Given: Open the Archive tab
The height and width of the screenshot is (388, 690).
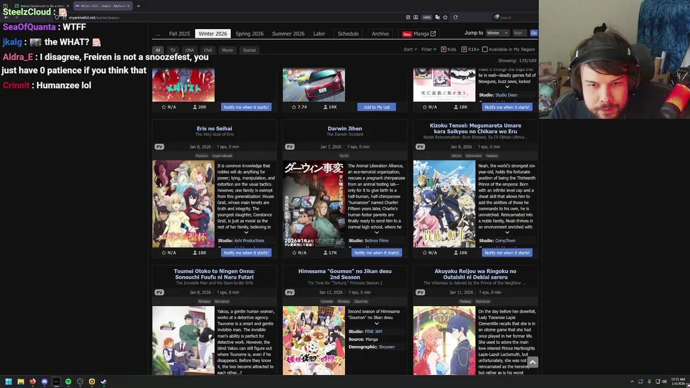Looking at the screenshot, I should (x=380, y=33).
